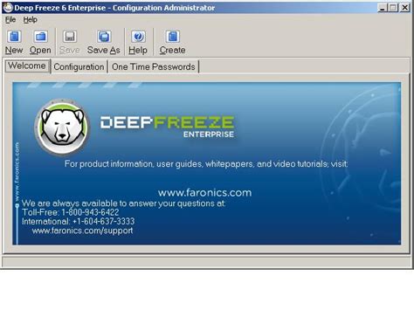Click the Create toolbar icon
This screenshot has width=414, height=331.
coord(173,37)
